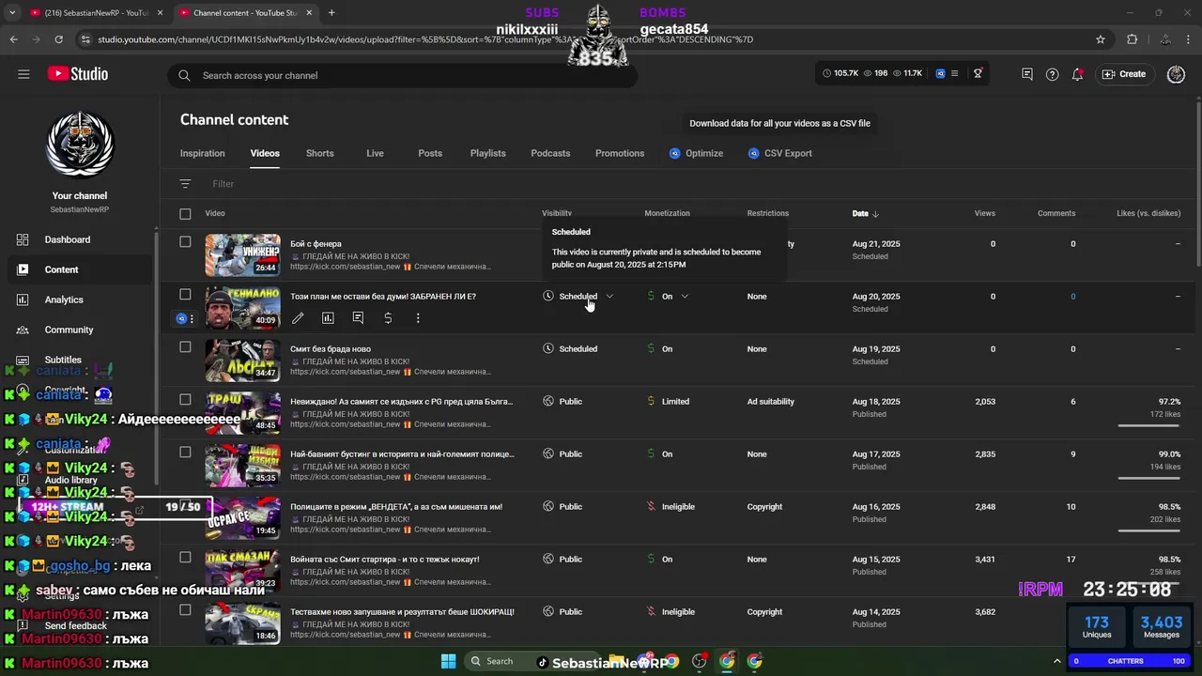Screen dimensions: 1202x676
Task: Open the Windows Start menu
Action: 448,661
